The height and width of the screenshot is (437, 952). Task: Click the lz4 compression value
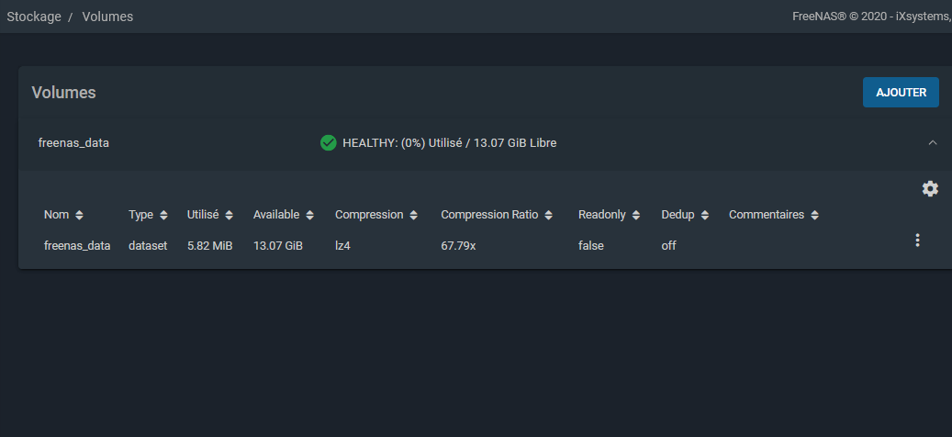click(x=344, y=246)
